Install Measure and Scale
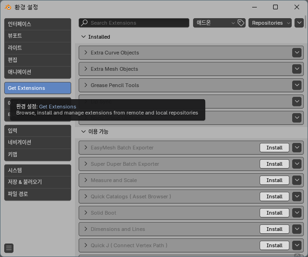Image resolution: width=308 pixels, height=257 pixels. [x=275, y=180]
